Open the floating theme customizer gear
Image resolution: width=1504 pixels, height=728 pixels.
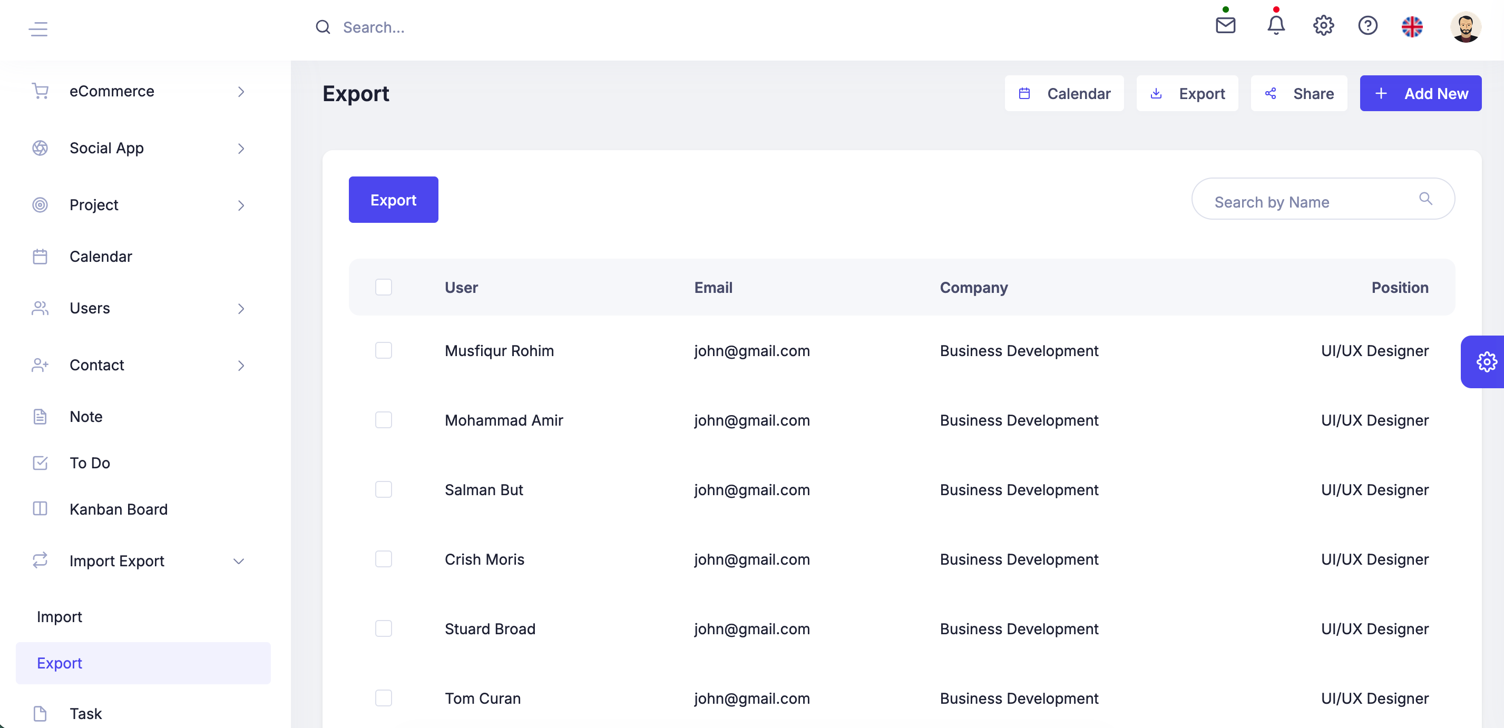pyautogui.click(x=1486, y=362)
